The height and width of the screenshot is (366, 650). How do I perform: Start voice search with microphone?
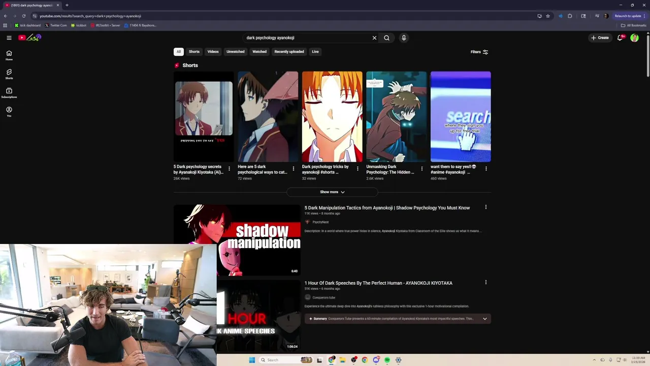point(404,38)
